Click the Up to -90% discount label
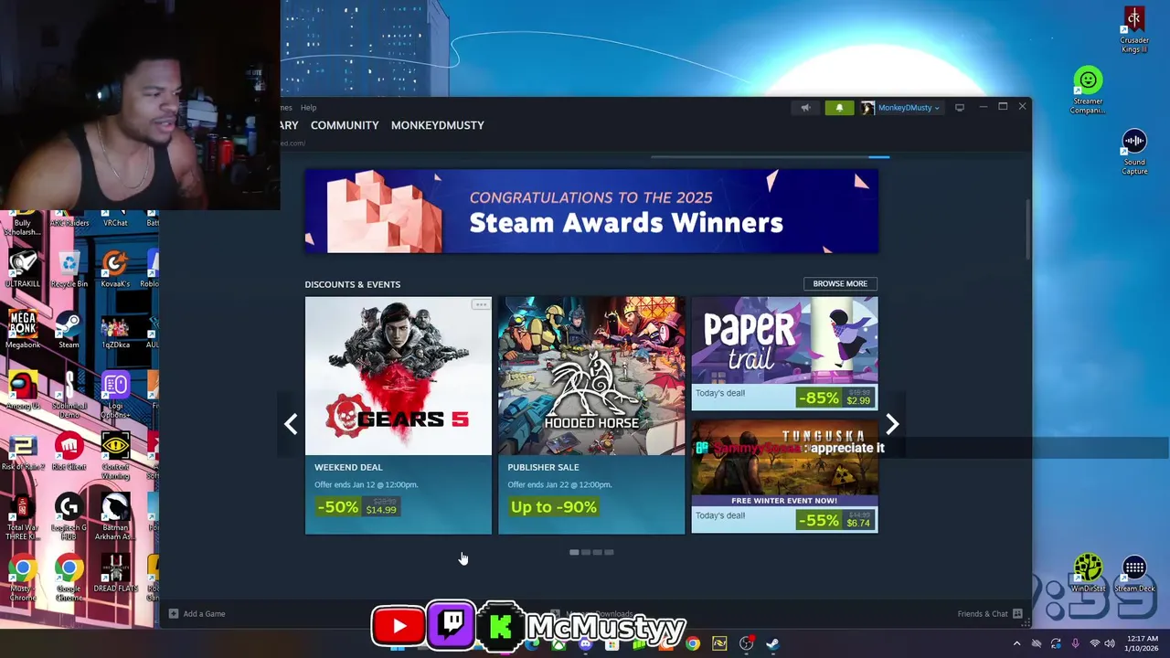 pos(554,507)
